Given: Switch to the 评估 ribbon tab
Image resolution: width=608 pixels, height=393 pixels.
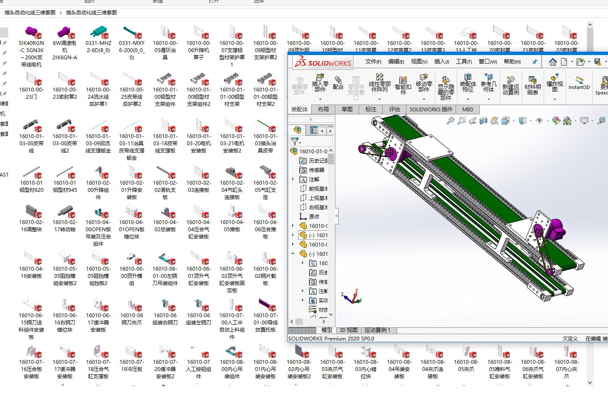Looking at the screenshot, I should tap(394, 109).
